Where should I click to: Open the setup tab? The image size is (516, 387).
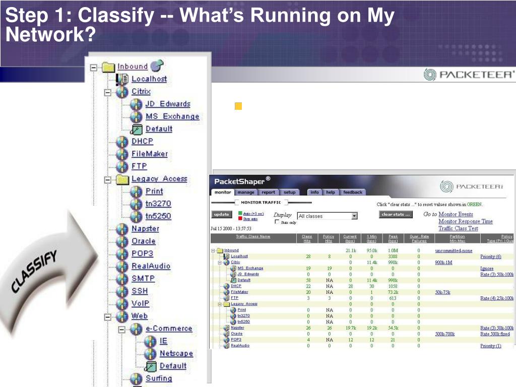click(289, 192)
